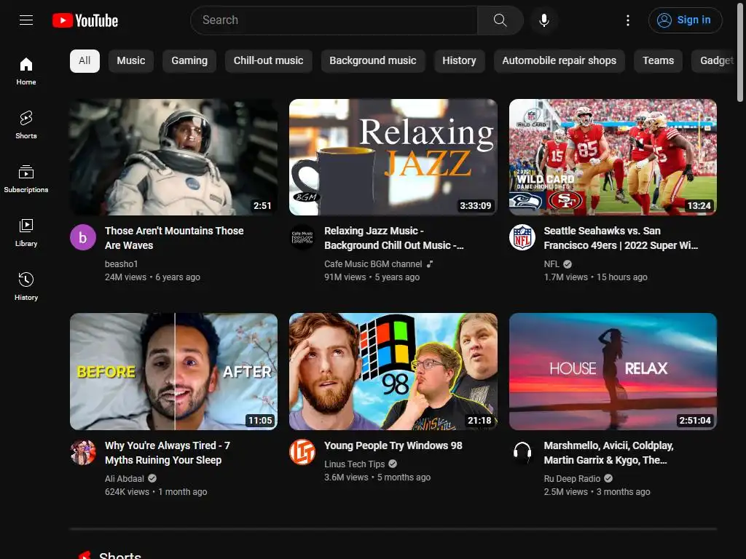Open title 'Those Aren't Mountains Those Are Waves'
Image resolution: width=746 pixels, height=559 pixels.
(x=174, y=238)
